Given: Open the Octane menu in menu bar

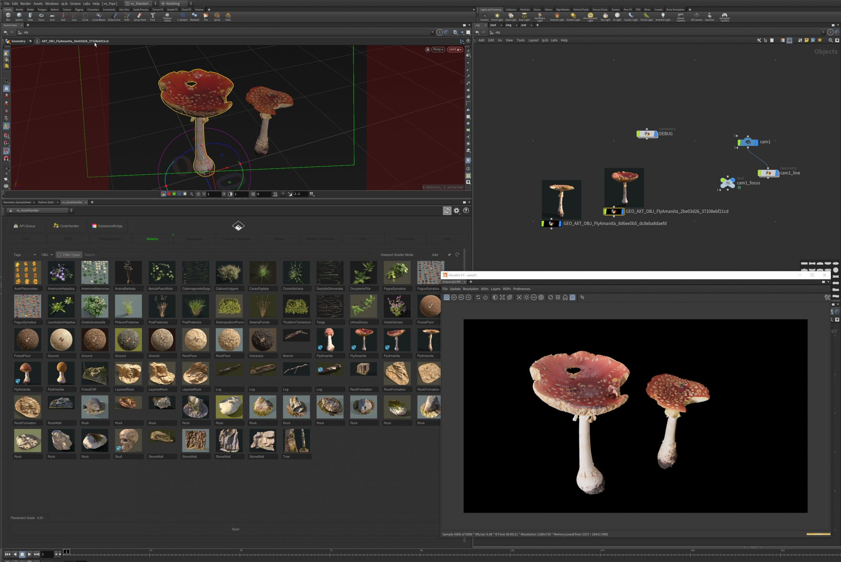Looking at the screenshot, I should [75, 4].
